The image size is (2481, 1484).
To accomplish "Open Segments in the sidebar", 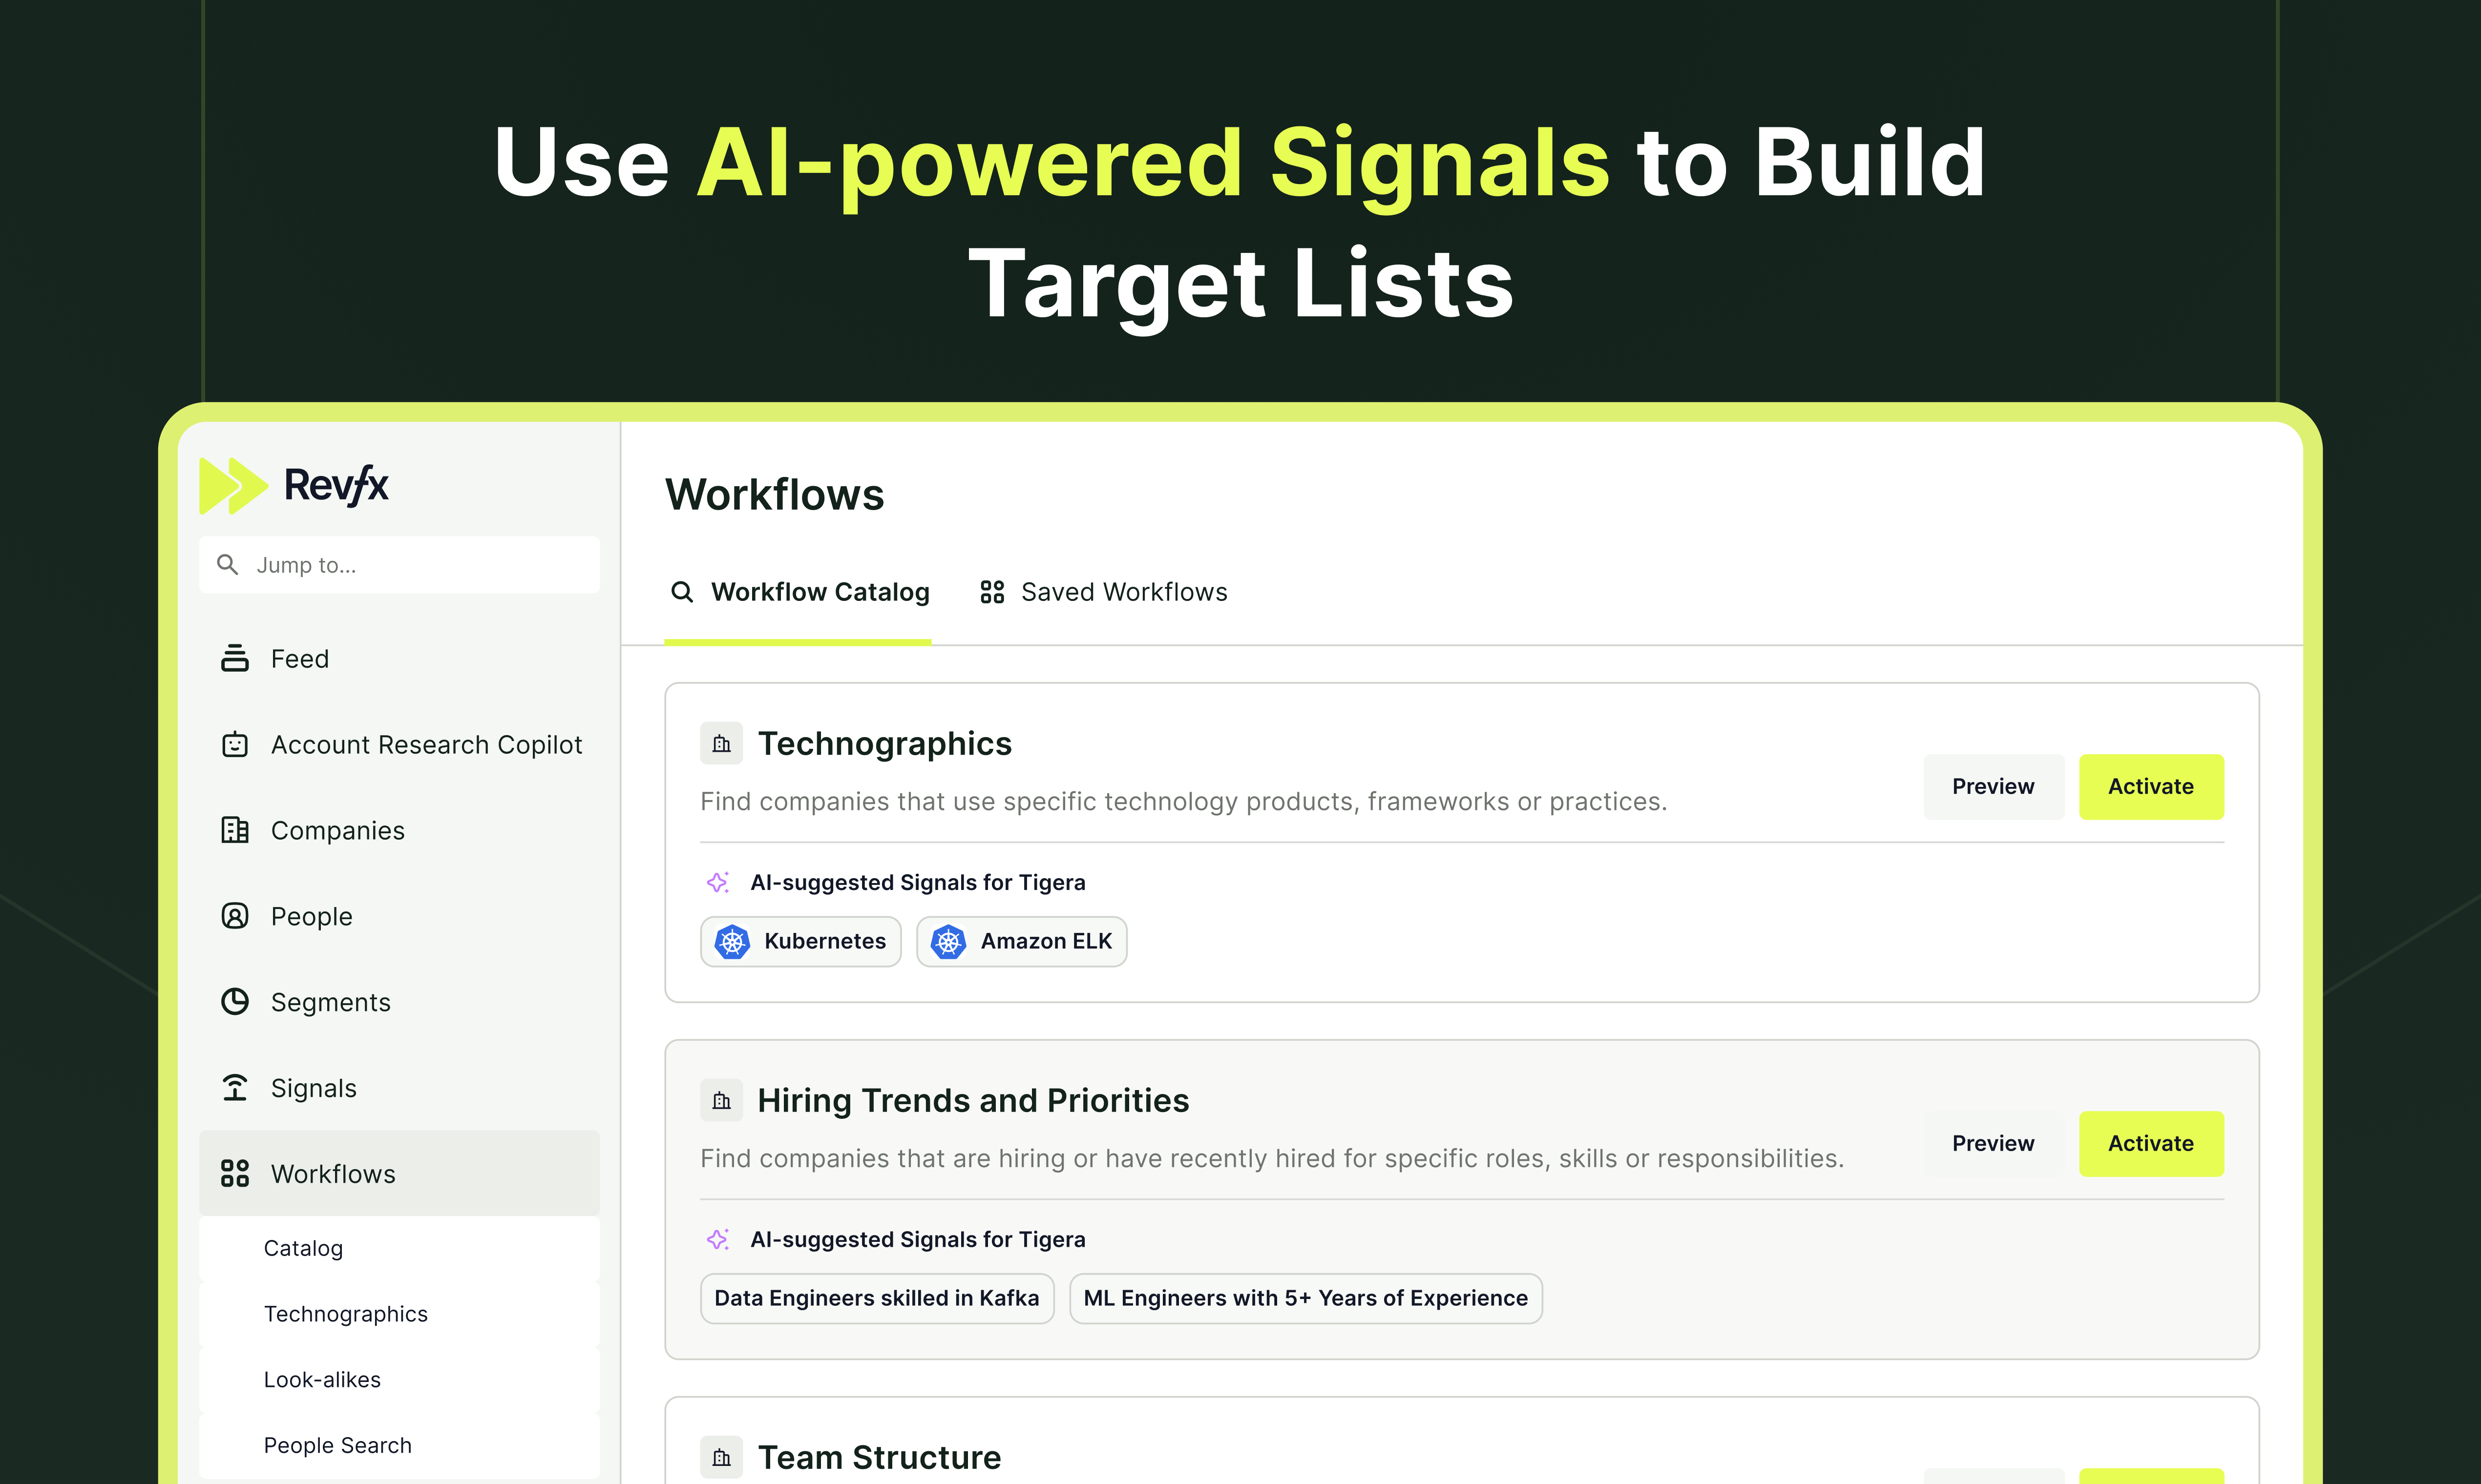I will click(x=399, y=1003).
